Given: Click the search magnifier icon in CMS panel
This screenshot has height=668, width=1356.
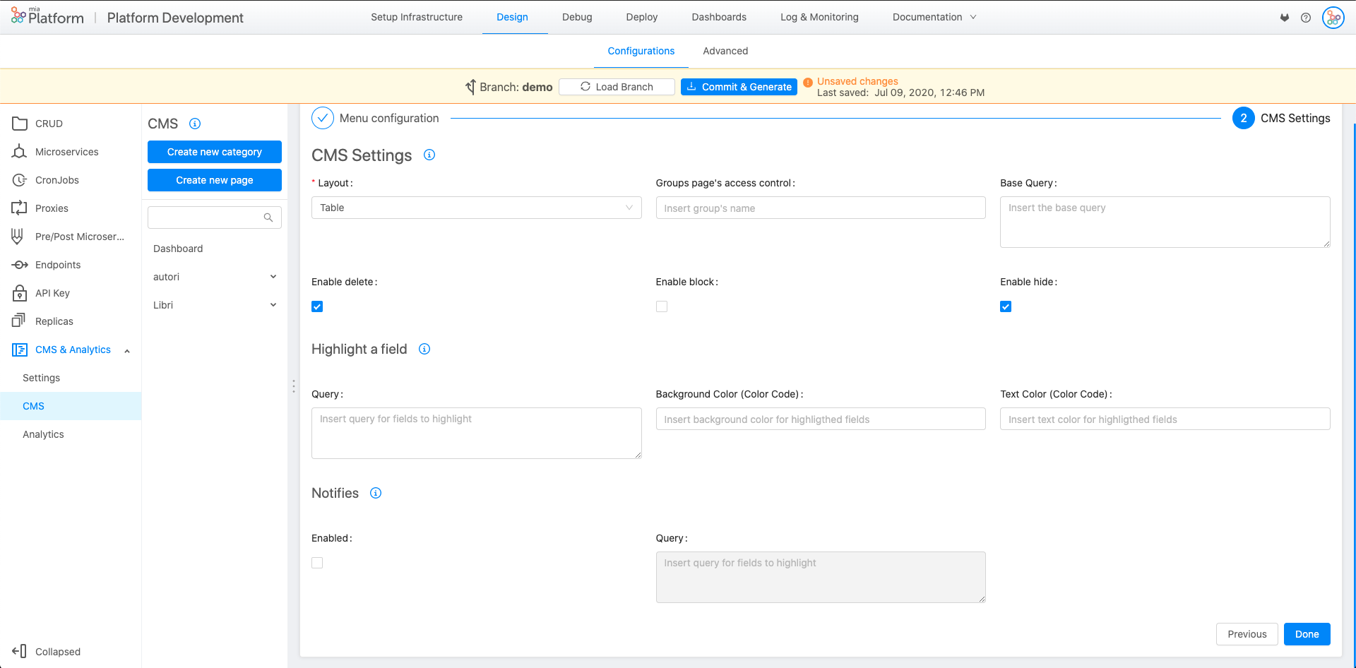Looking at the screenshot, I should pyautogui.click(x=268, y=217).
